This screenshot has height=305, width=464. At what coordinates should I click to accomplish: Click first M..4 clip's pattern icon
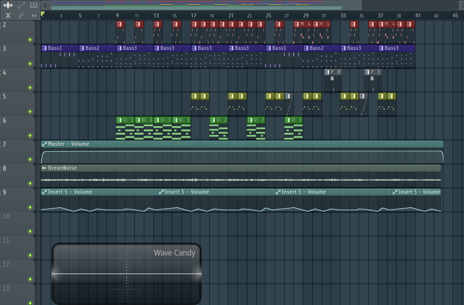coord(297,24)
